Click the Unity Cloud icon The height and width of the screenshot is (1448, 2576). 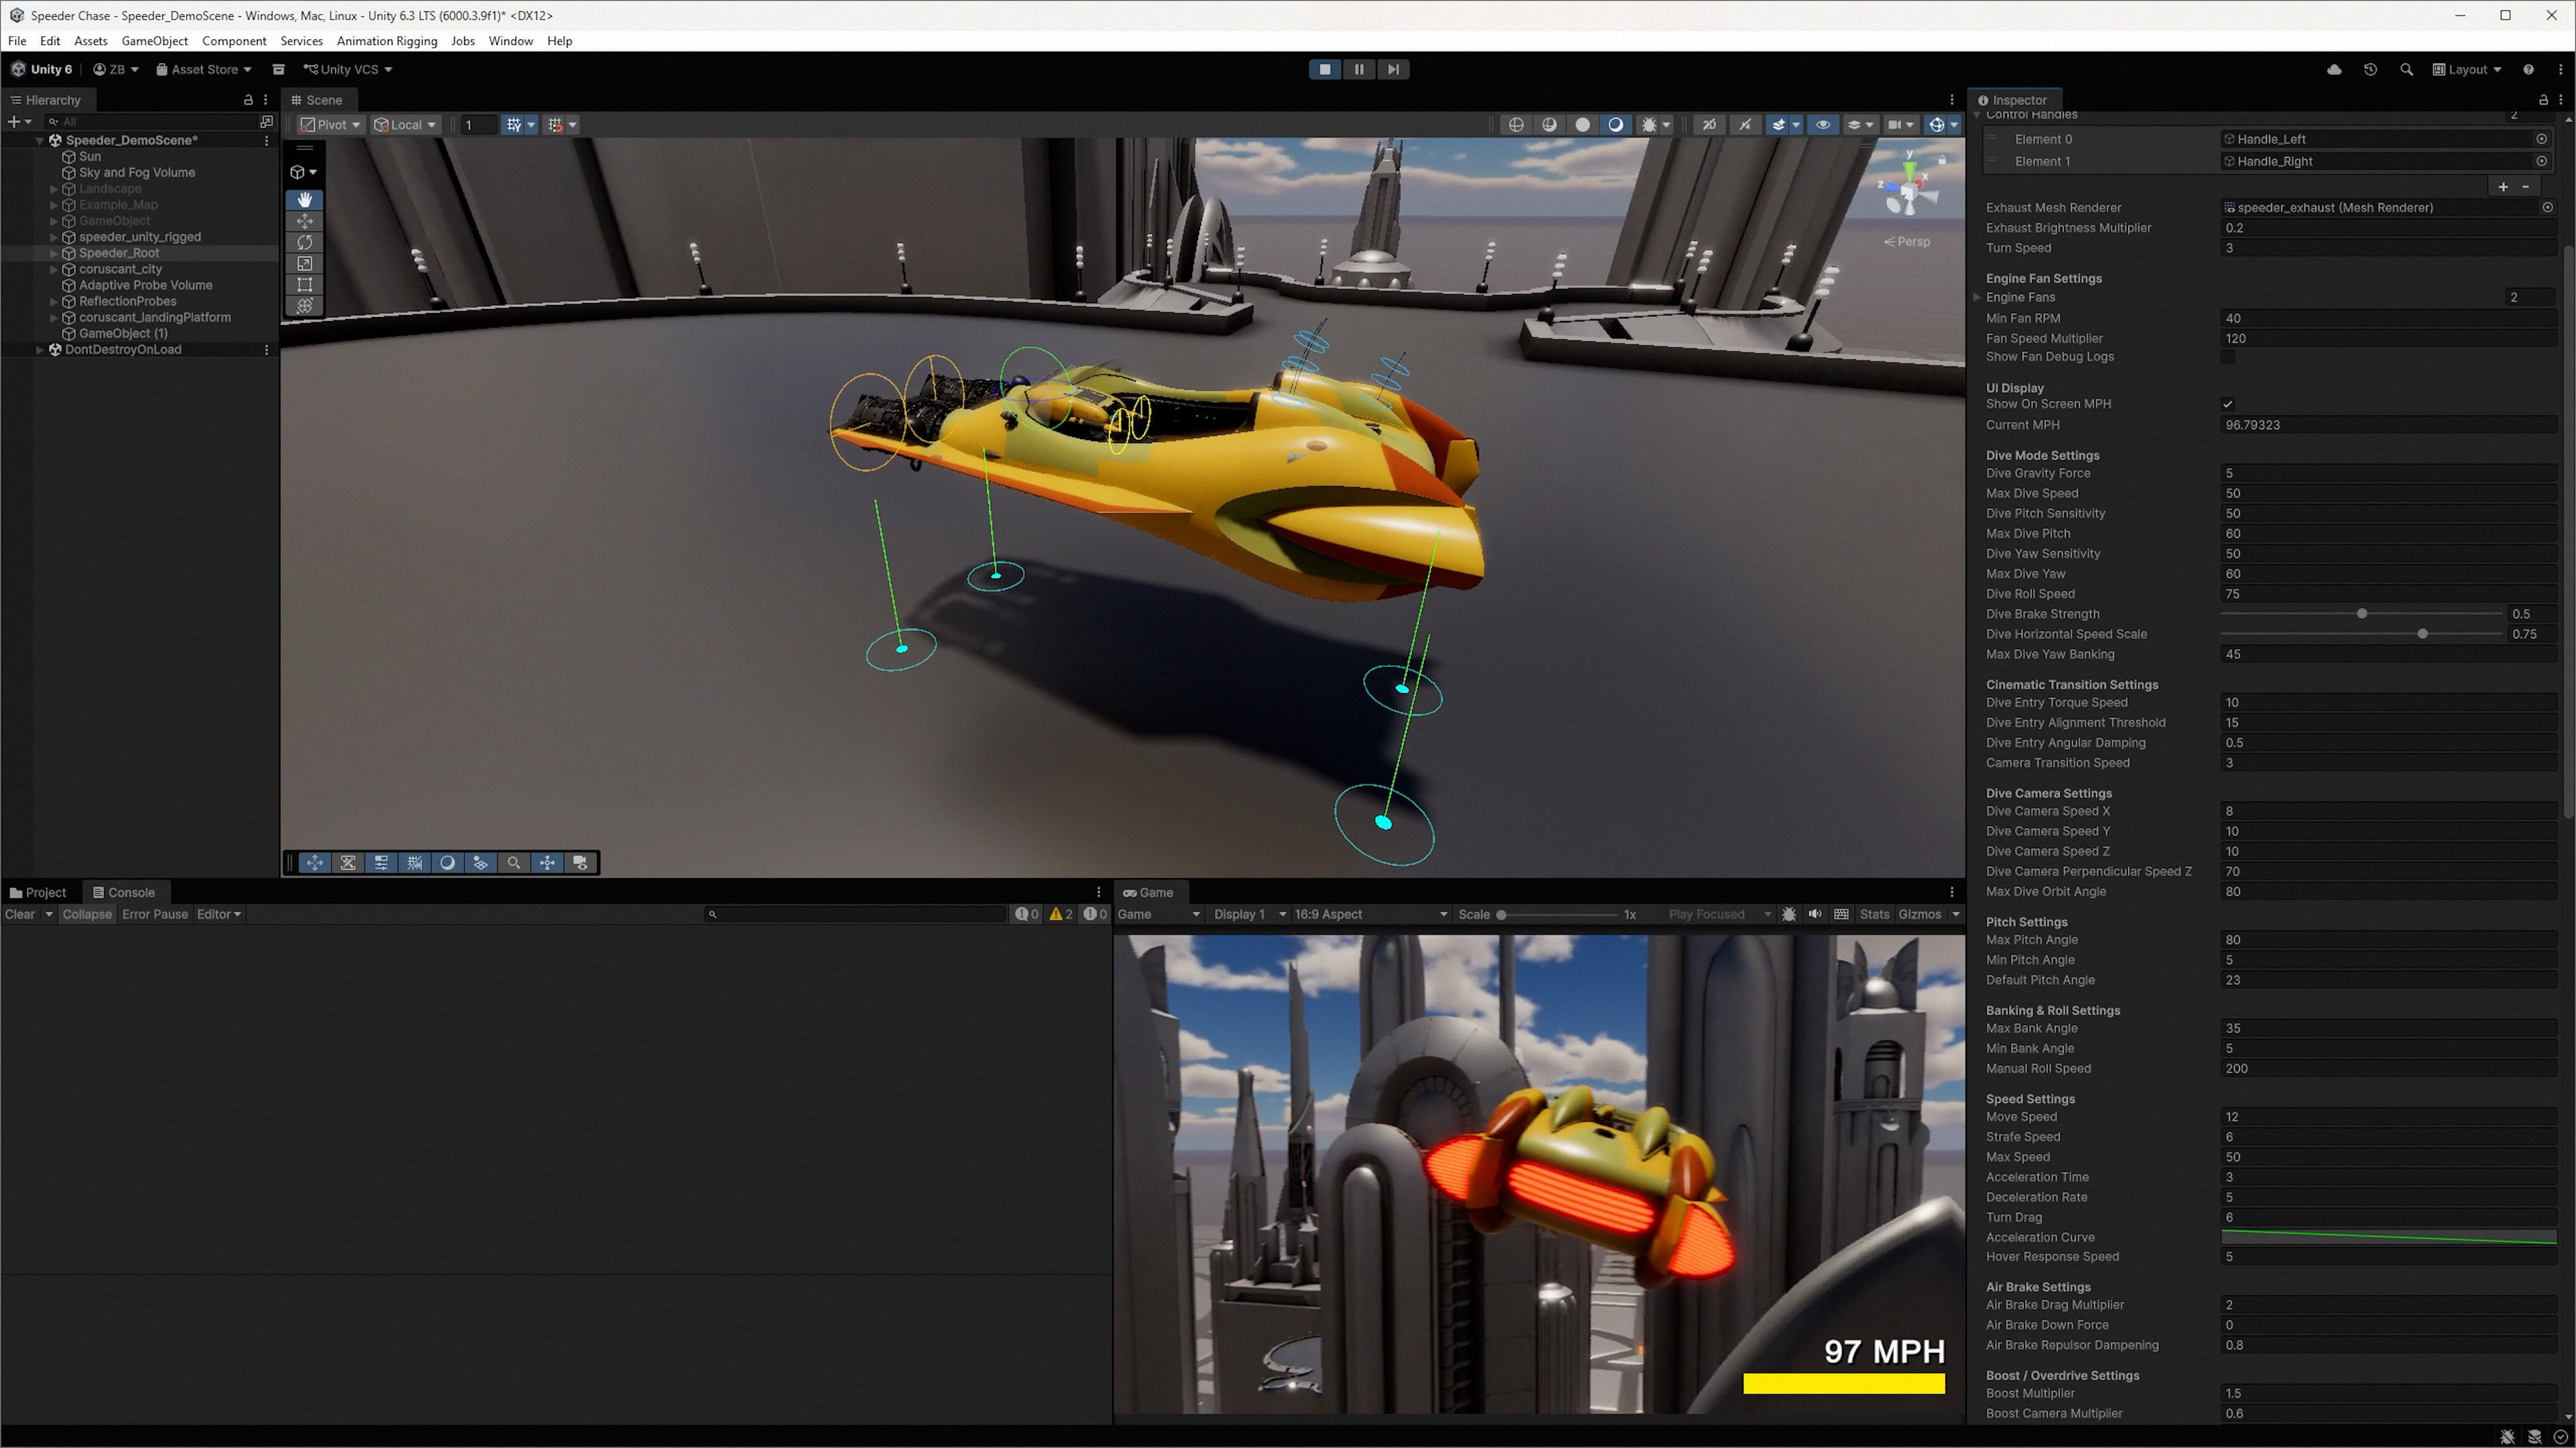click(2334, 69)
